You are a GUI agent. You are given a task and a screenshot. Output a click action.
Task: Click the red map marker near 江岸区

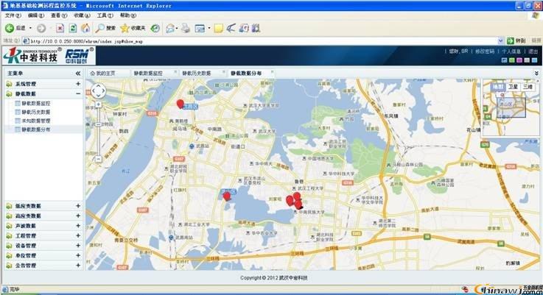(181, 104)
